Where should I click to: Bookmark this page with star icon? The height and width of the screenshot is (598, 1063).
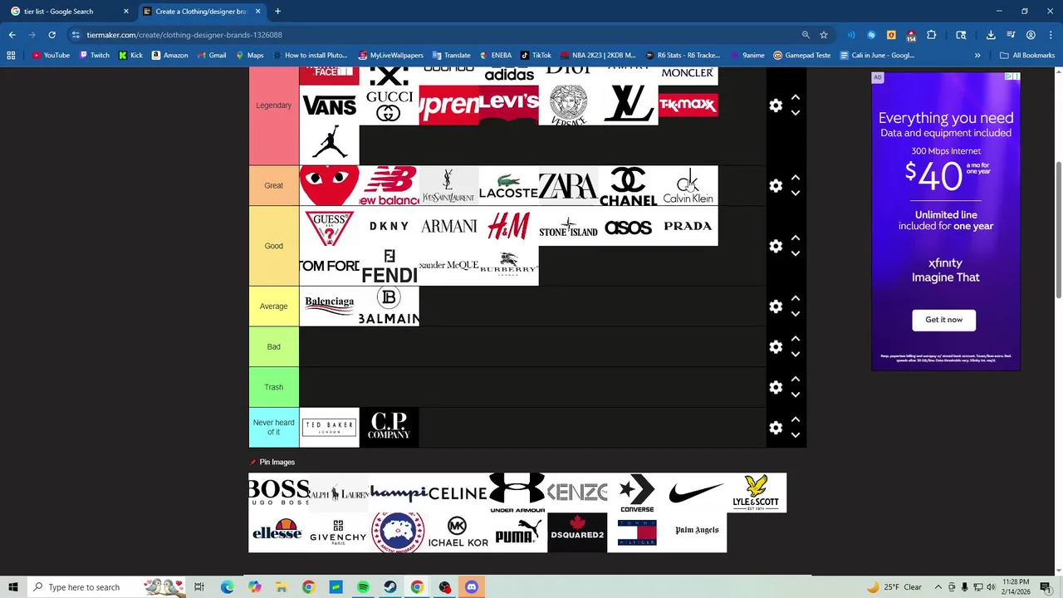tap(824, 35)
